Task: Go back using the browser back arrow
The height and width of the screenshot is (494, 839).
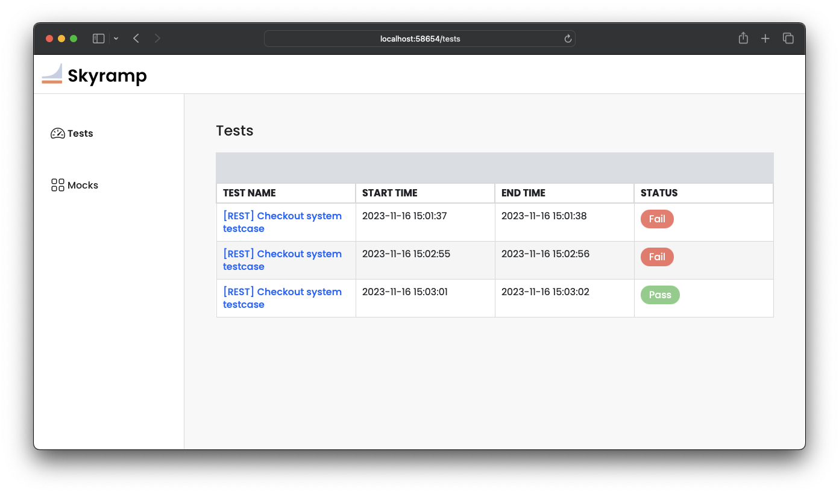Action: click(136, 39)
